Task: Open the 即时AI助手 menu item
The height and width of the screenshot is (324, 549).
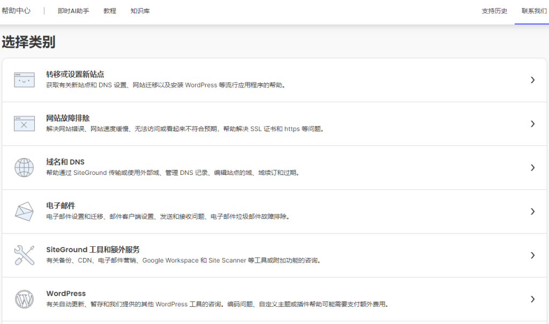Action: coord(72,10)
